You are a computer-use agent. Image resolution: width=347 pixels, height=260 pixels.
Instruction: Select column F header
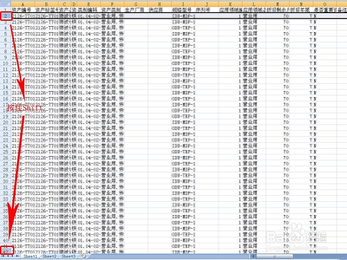click(x=112, y=4)
